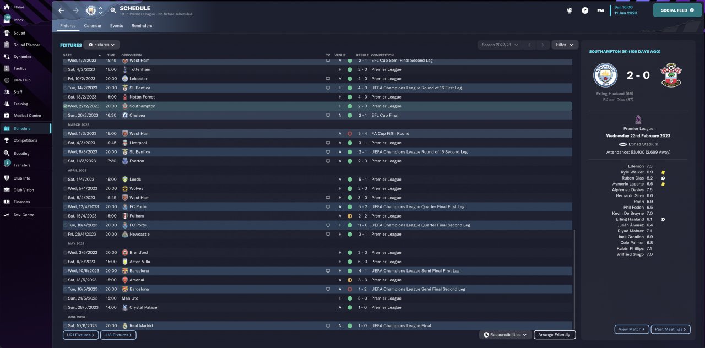Go to previous season arrow
Viewport: 705px width, 348px height.
pyautogui.click(x=529, y=45)
